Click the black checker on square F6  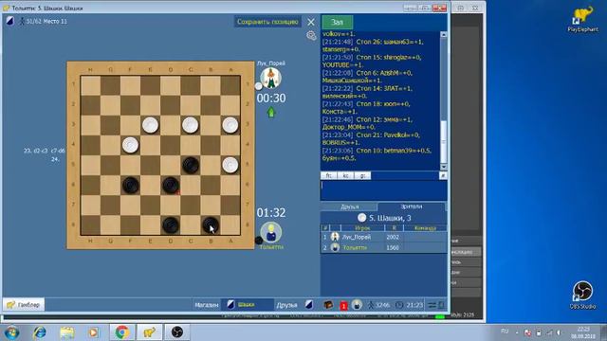(x=131, y=186)
